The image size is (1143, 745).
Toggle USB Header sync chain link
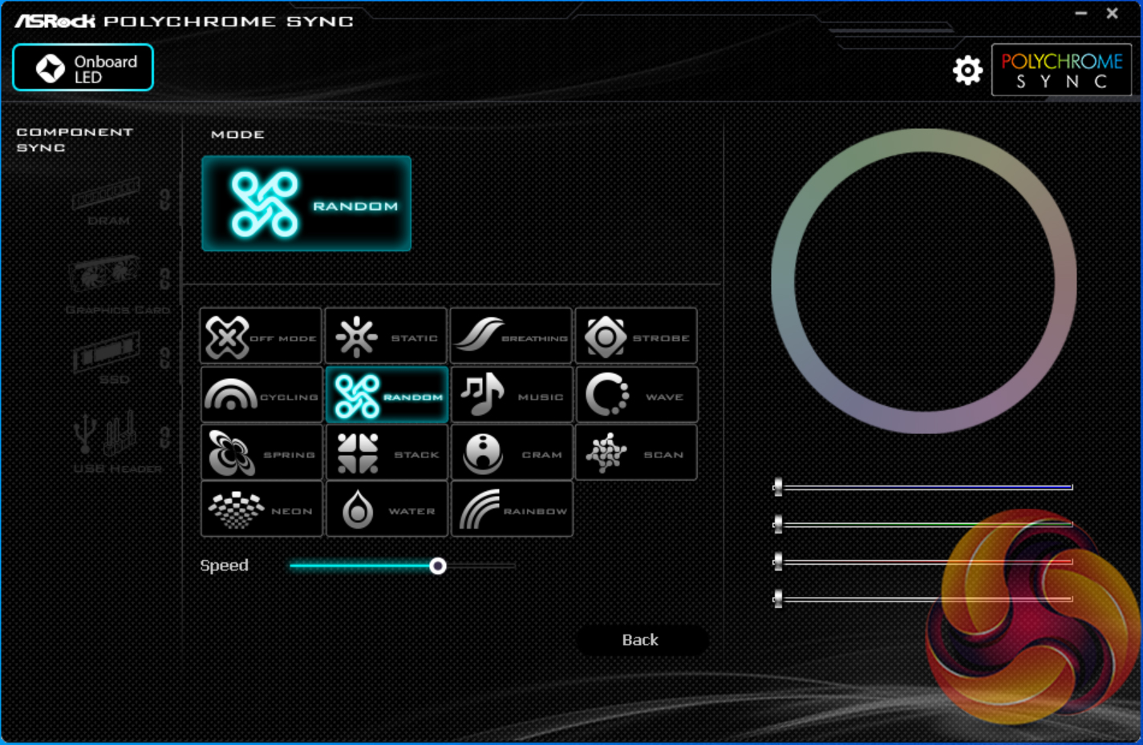164,437
